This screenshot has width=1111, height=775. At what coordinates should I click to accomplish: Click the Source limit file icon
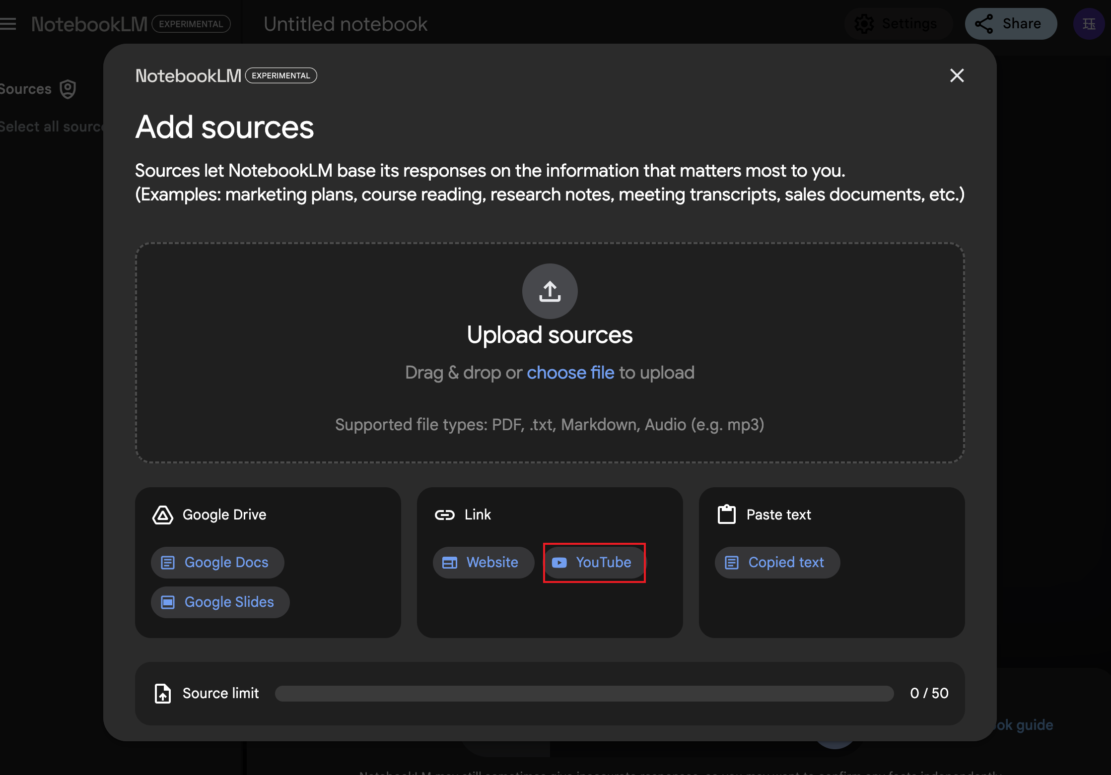[x=162, y=693]
